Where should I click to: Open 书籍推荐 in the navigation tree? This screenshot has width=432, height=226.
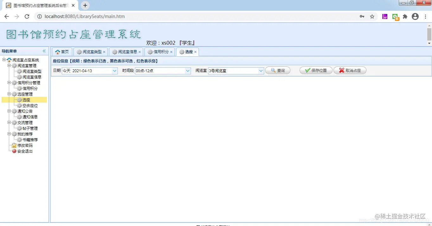[x=30, y=140]
